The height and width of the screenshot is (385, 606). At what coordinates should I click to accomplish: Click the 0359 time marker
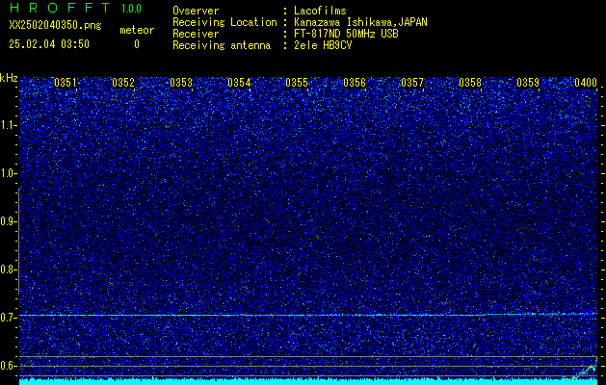528,83
